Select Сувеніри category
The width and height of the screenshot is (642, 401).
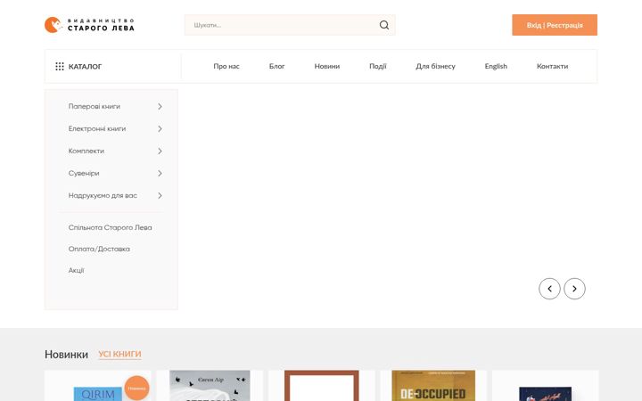pyautogui.click(x=84, y=173)
